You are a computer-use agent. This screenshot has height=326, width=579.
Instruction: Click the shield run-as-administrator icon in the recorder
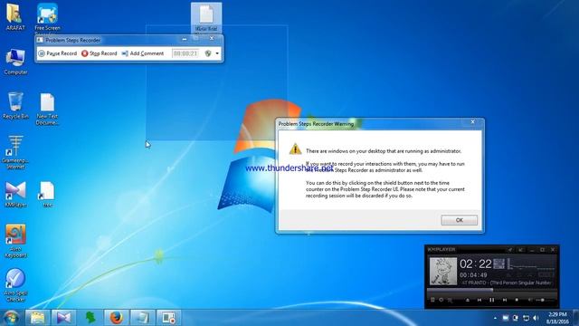pyautogui.click(x=208, y=53)
